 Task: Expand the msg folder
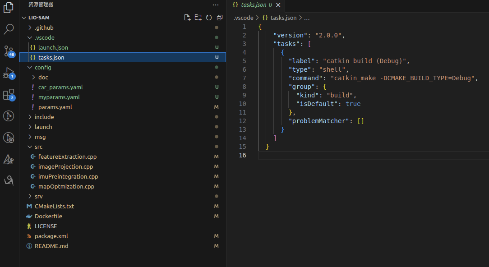point(40,137)
